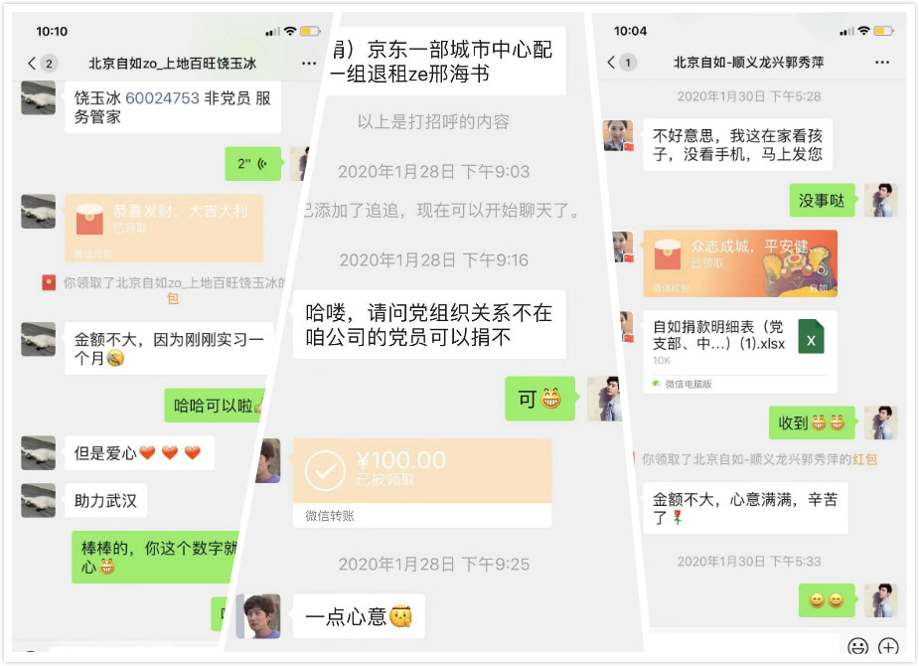View 郭秀萍 profile avatar beside 不好意思 message

(x=618, y=135)
